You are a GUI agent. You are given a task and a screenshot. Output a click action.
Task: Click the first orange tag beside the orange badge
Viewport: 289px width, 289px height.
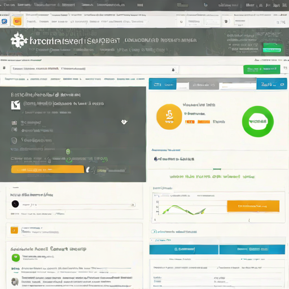click(x=190, y=122)
